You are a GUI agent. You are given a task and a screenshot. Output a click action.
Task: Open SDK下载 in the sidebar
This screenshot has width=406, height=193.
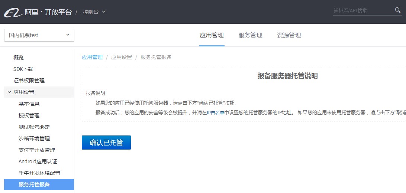pyautogui.click(x=23, y=69)
